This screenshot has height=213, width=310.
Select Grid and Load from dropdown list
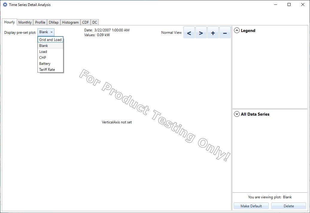pos(50,40)
